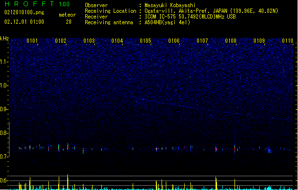Select observer name Masayuki Kobayashi
The height and width of the screenshot is (190, 298).
coord(170,5)
